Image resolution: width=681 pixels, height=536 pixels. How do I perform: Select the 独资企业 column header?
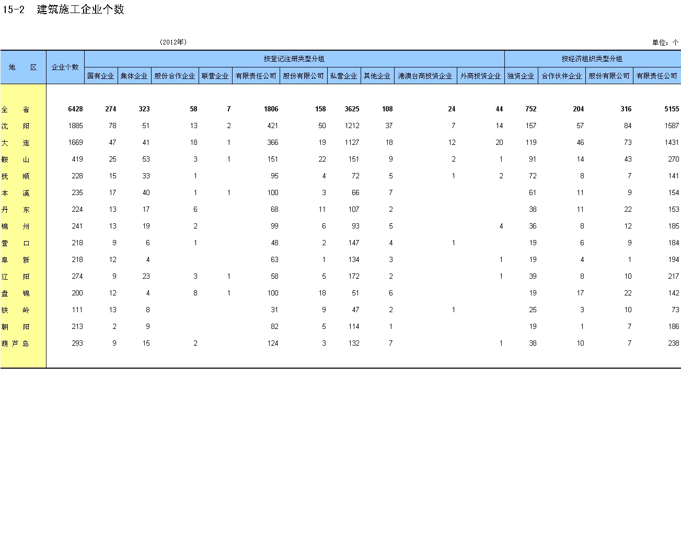(521, 76)
